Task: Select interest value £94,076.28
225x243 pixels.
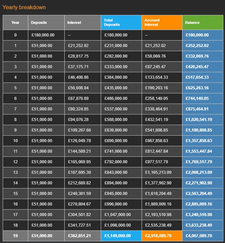Action: (78, 120)
